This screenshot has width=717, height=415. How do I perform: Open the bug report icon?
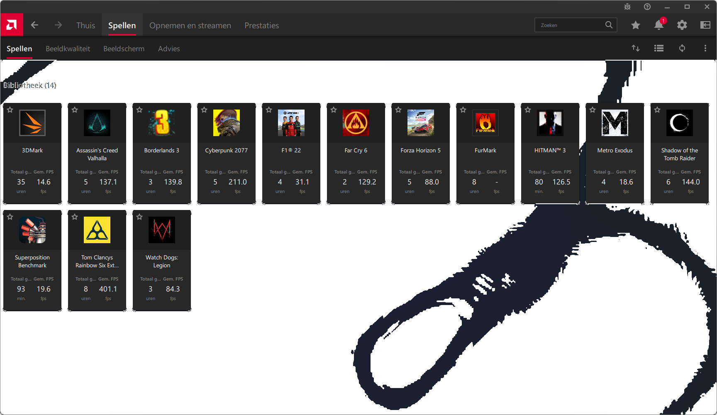(x=627, y=7)
